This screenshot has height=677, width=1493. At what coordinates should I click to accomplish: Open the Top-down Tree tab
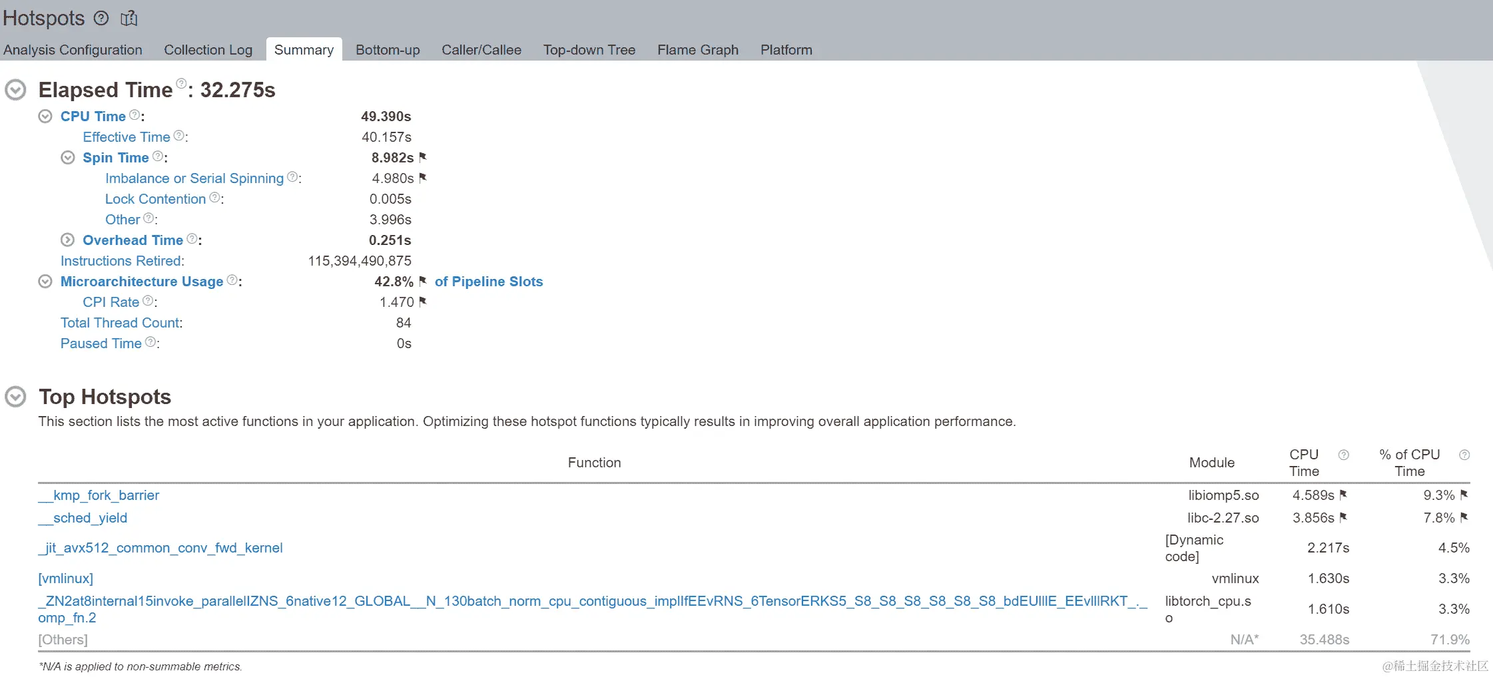tap(589, 50)
